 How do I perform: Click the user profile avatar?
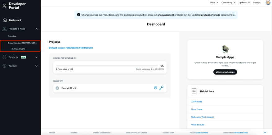(x=268, y=2)
